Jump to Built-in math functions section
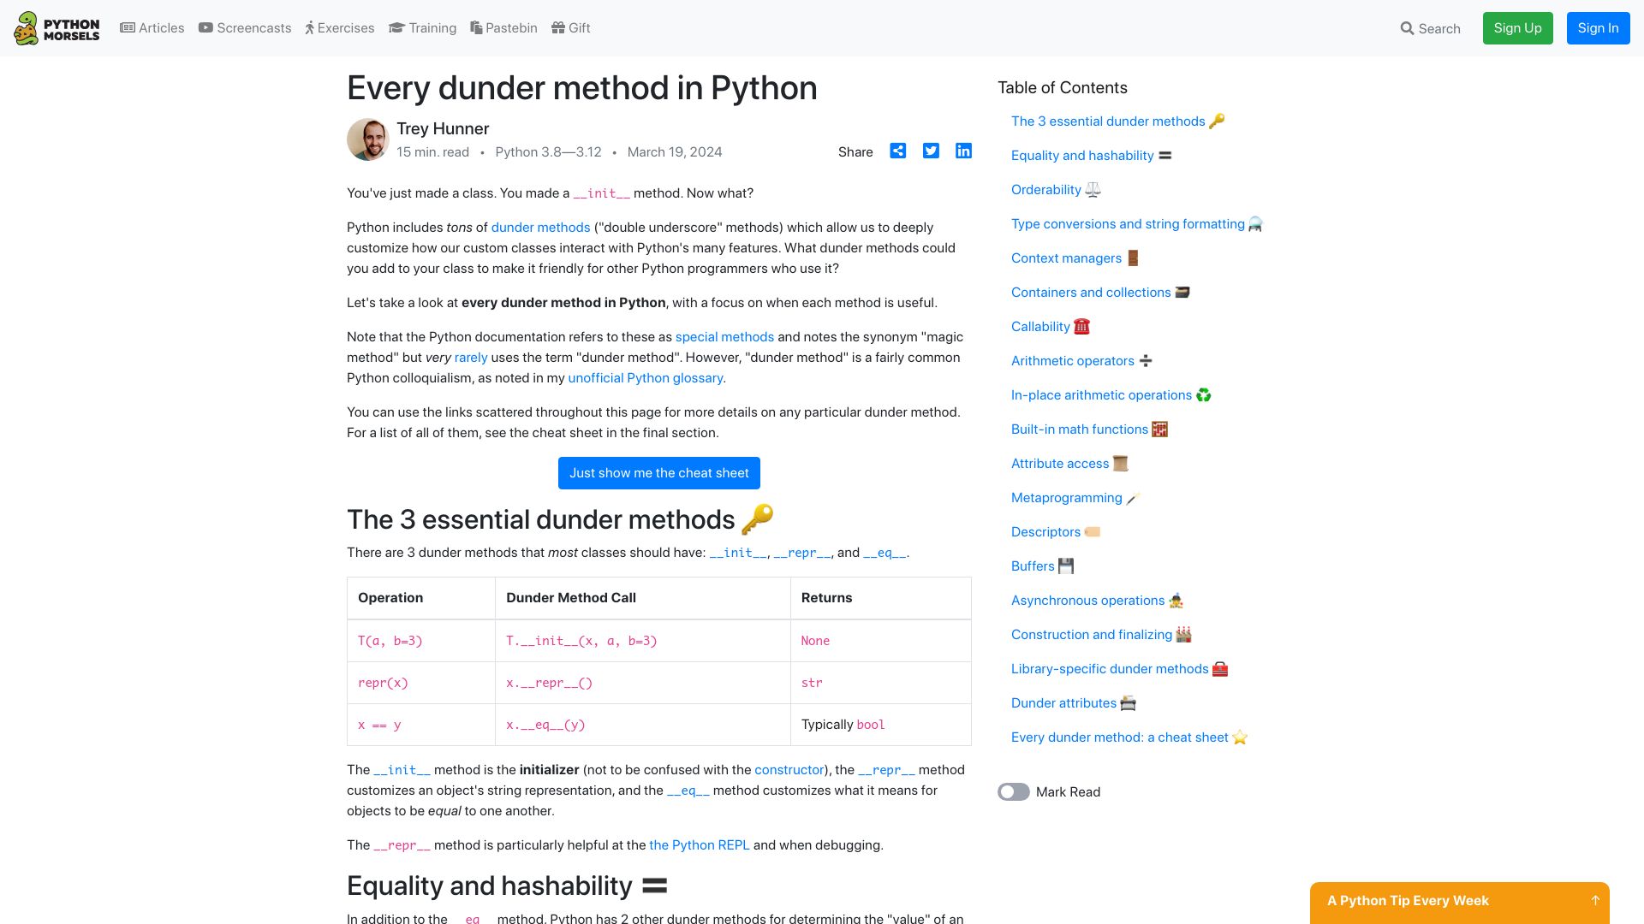Image resolution: width=1644 pixels, height=924 pixels. click(1089, 429)
